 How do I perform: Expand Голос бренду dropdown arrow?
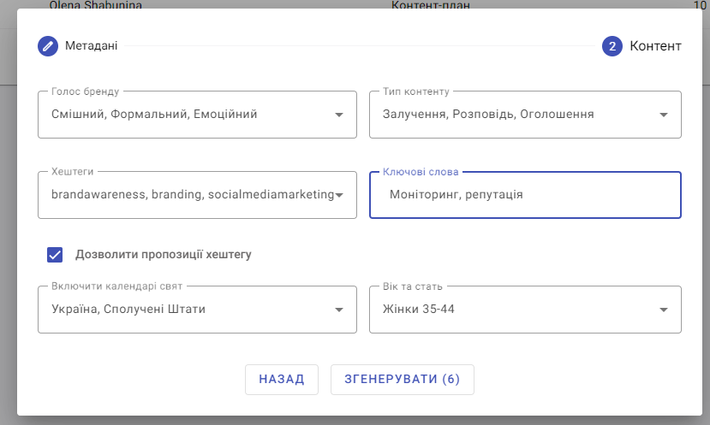coord(338,115)
